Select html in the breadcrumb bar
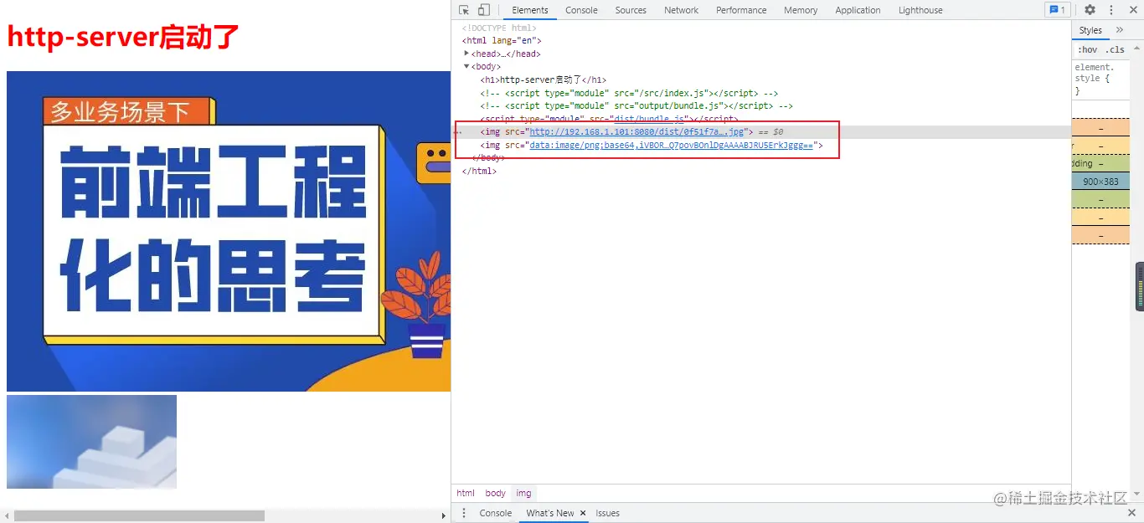1144x523 pixels. click(466, 494)
